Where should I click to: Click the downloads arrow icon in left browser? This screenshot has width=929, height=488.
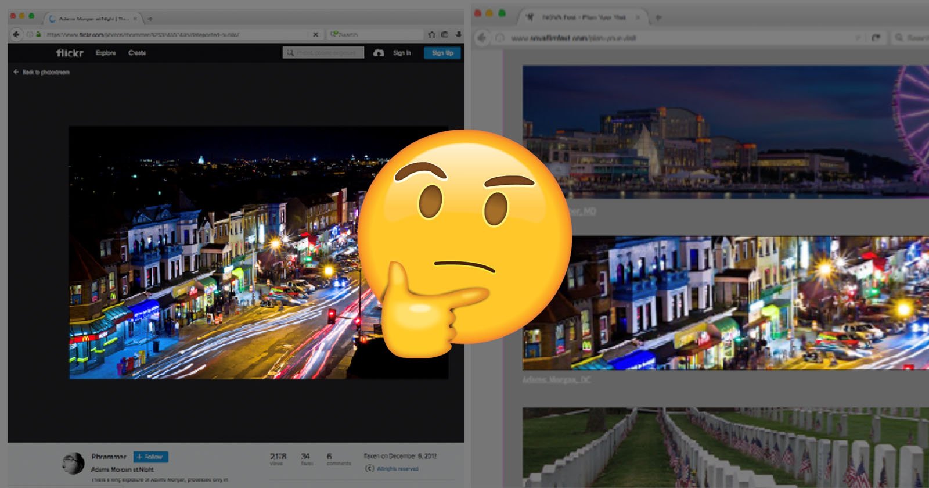pos(458,34)
